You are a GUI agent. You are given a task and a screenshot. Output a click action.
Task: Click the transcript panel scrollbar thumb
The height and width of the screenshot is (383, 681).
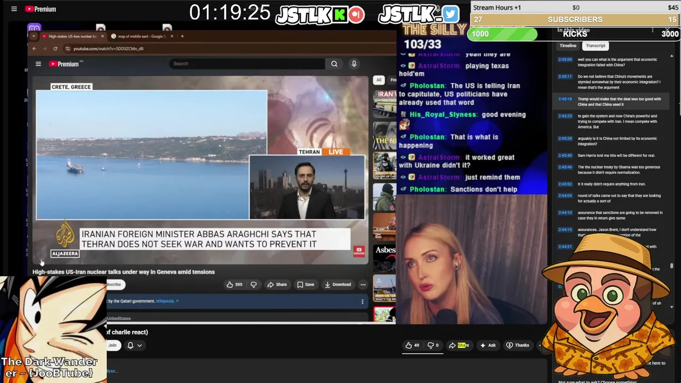tap(671, 266)
